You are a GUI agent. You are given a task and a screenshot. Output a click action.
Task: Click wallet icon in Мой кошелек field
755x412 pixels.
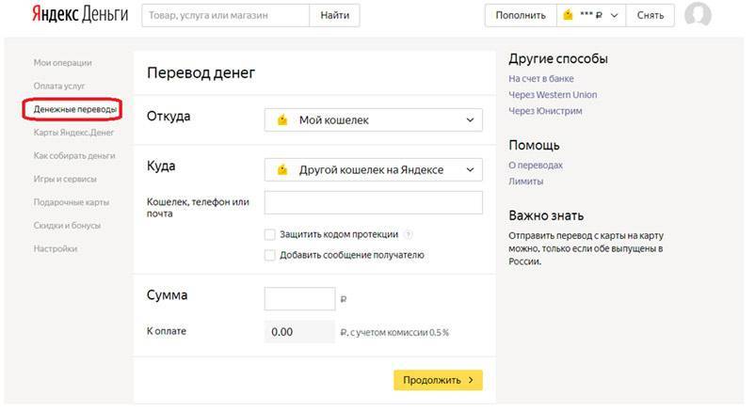click(x=281, y=120)
